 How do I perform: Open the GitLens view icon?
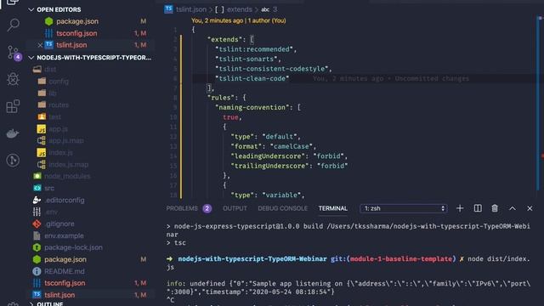coord(14,161)
